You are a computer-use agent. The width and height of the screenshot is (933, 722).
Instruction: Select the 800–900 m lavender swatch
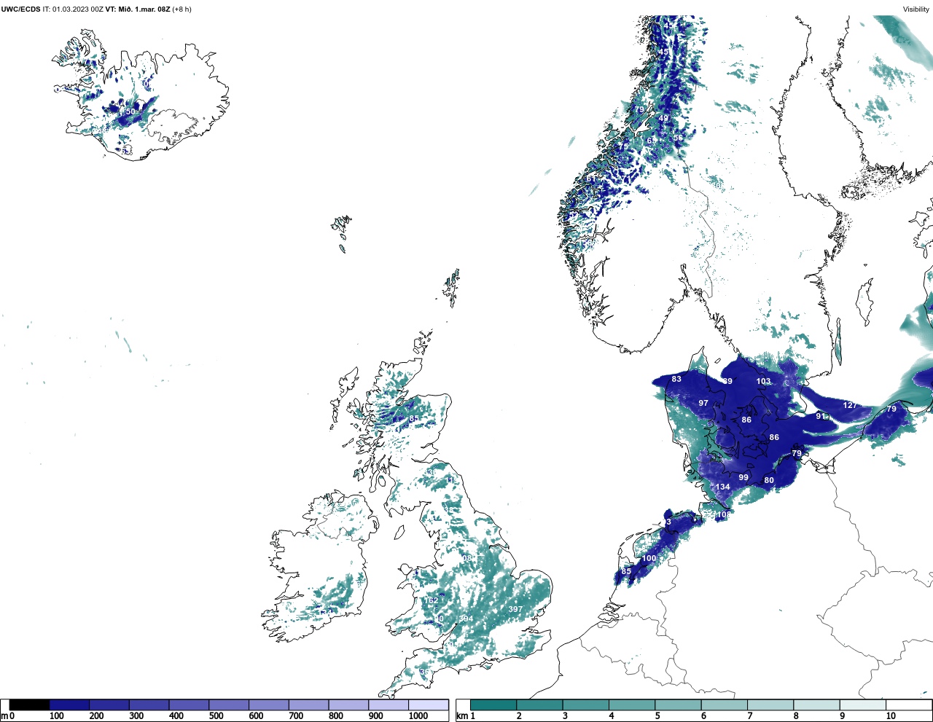(x=348, y=705)
